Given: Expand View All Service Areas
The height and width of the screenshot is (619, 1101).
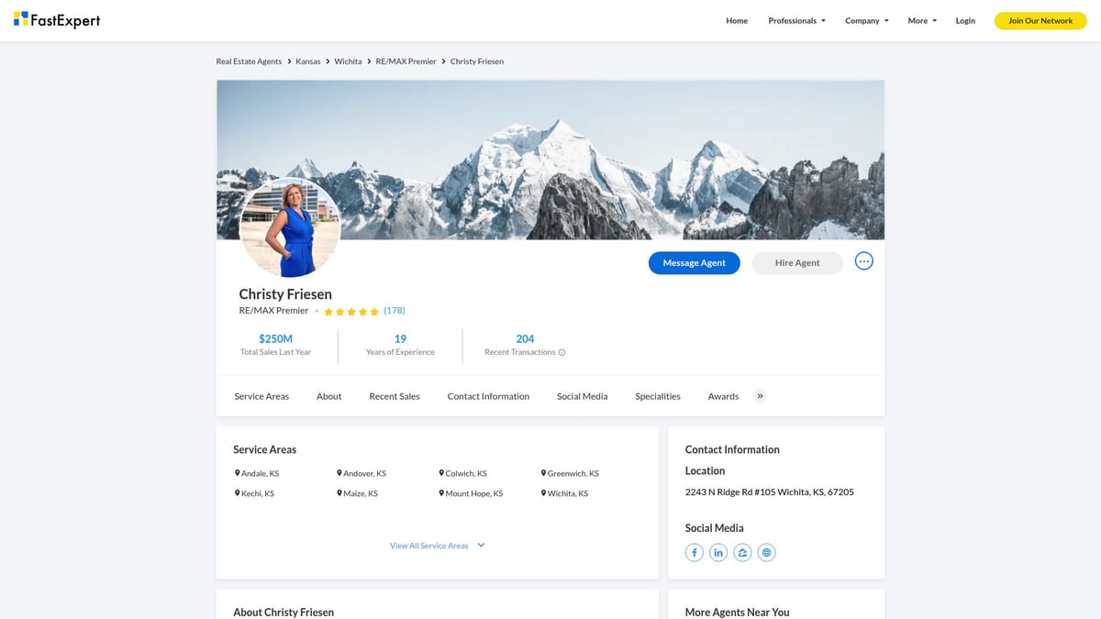Looking at the screenshot, I should (431, 545).
